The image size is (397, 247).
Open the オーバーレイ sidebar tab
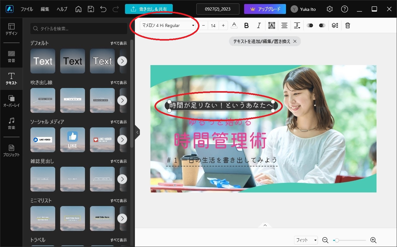point(11,101)
